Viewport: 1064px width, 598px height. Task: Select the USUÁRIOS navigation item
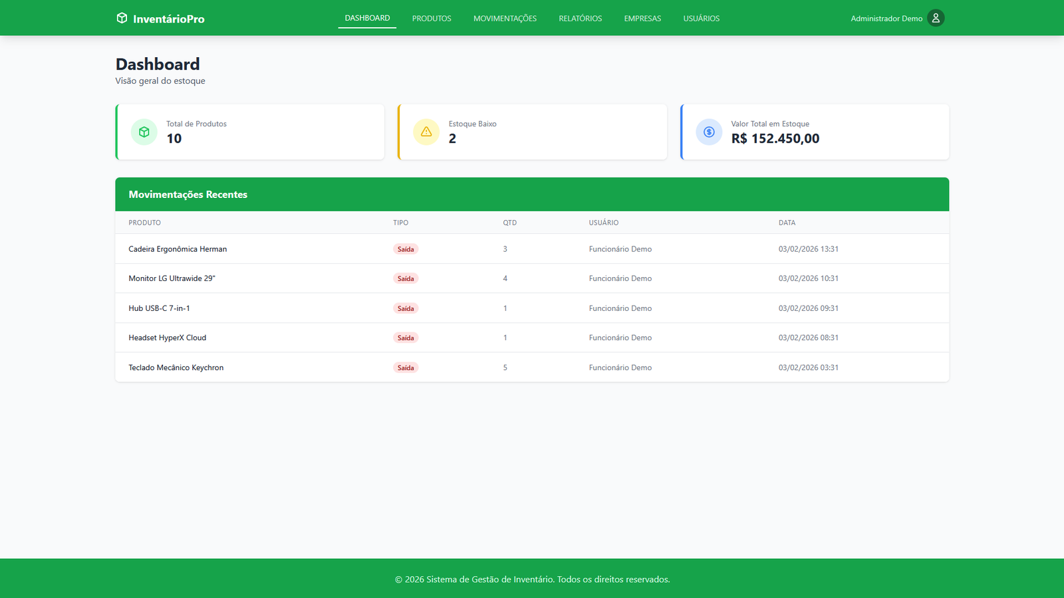(701, 18)
